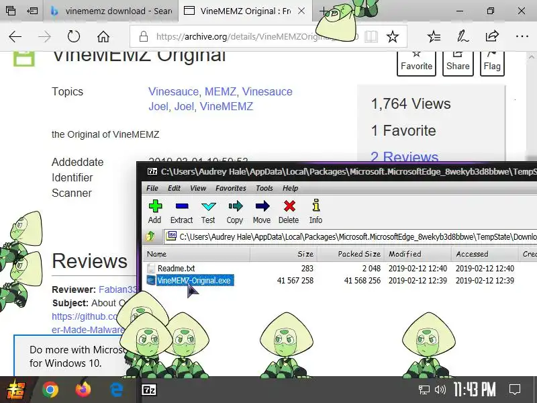537x403 pixels.
Task: Open the View menu in 7-Zip
Action: tap(198, 188)
